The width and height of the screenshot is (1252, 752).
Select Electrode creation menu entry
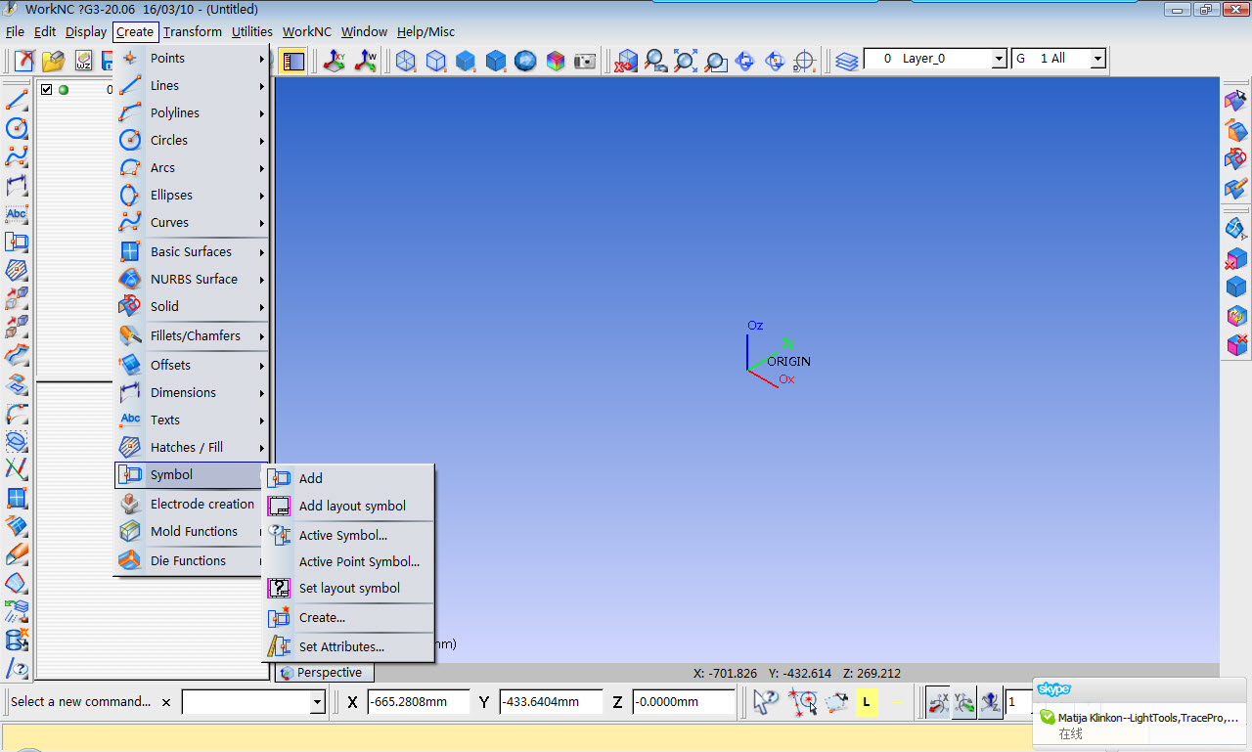point(191,504)
